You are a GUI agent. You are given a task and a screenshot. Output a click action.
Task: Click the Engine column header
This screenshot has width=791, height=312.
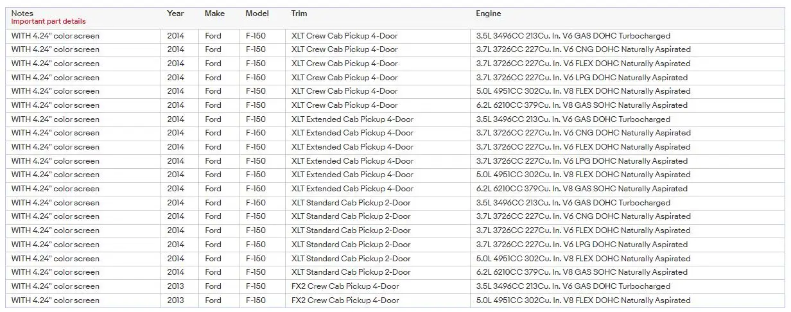(489, 13)
